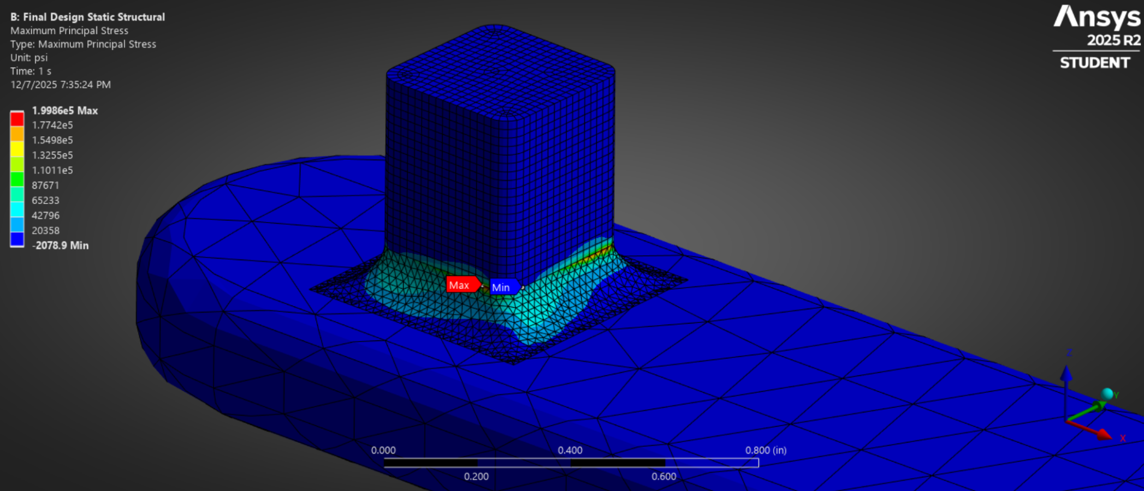
Task: Click the scale ruler label 0.800 (in)
Action: pos(766,451)
